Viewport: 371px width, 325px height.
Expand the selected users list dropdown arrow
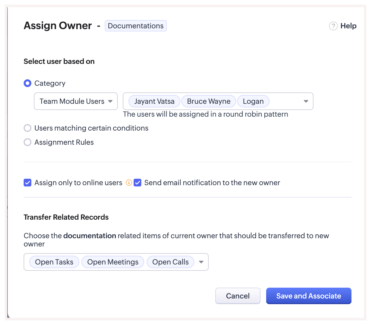tap(306, 101)
